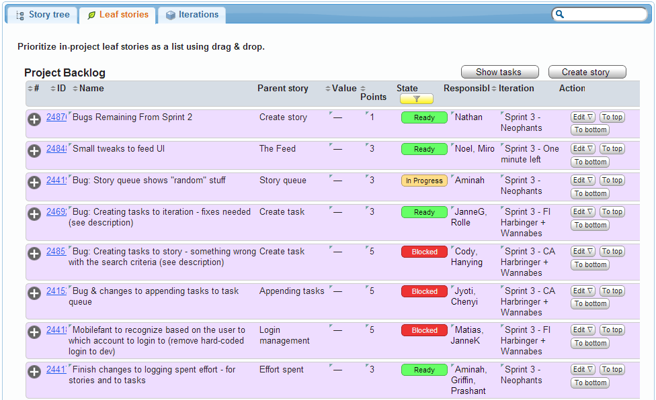This screenshot has width=656, height=400.
Task: Switch to the Story tree tab
Action: click(x=42, y=15)
